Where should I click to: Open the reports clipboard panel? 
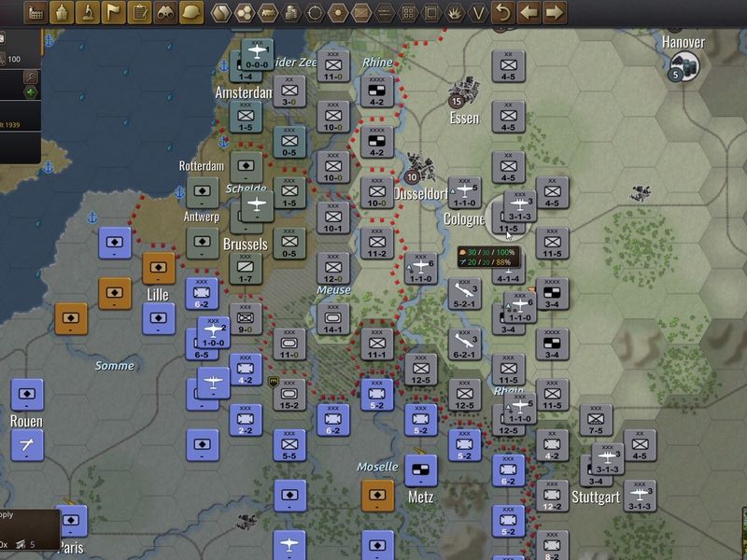coord(139,13)
